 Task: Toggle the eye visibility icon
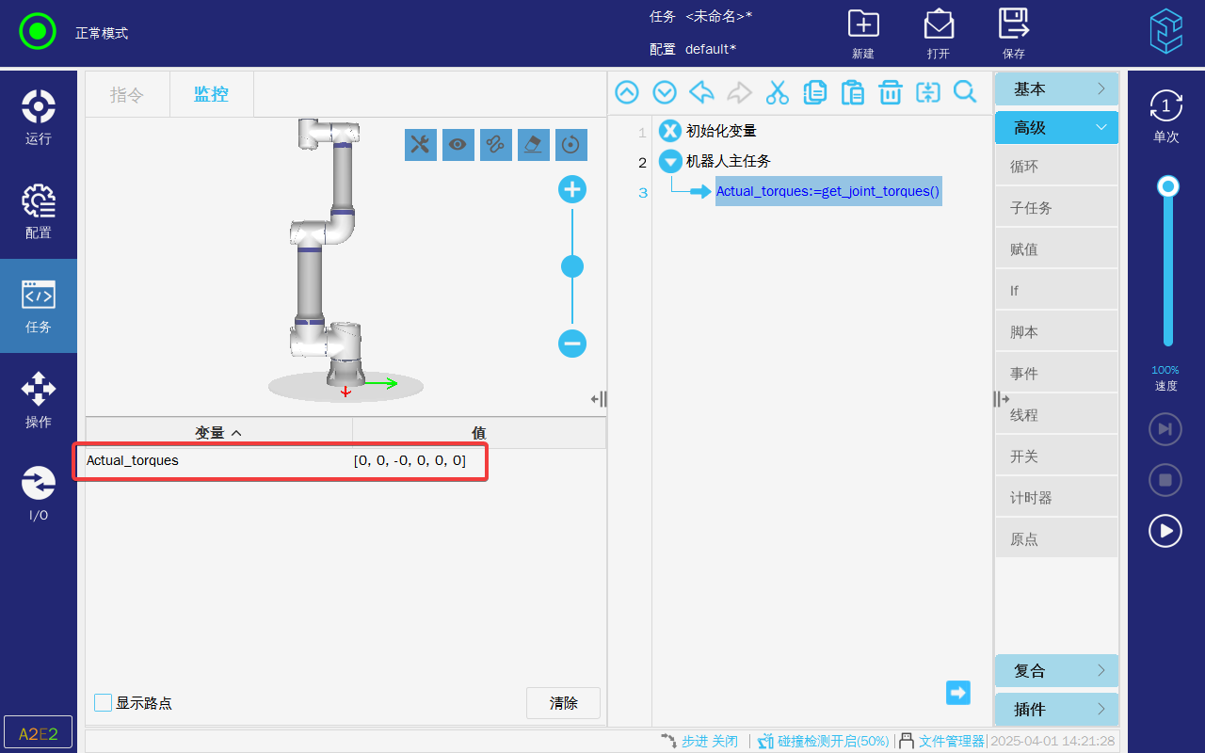pos(458,144)
